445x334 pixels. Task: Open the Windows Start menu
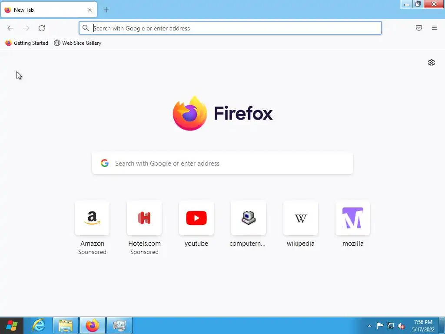[12, 325]
